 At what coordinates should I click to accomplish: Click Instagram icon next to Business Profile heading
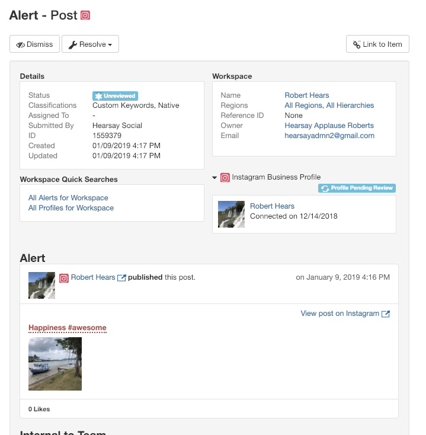click(x=225, y=177)
